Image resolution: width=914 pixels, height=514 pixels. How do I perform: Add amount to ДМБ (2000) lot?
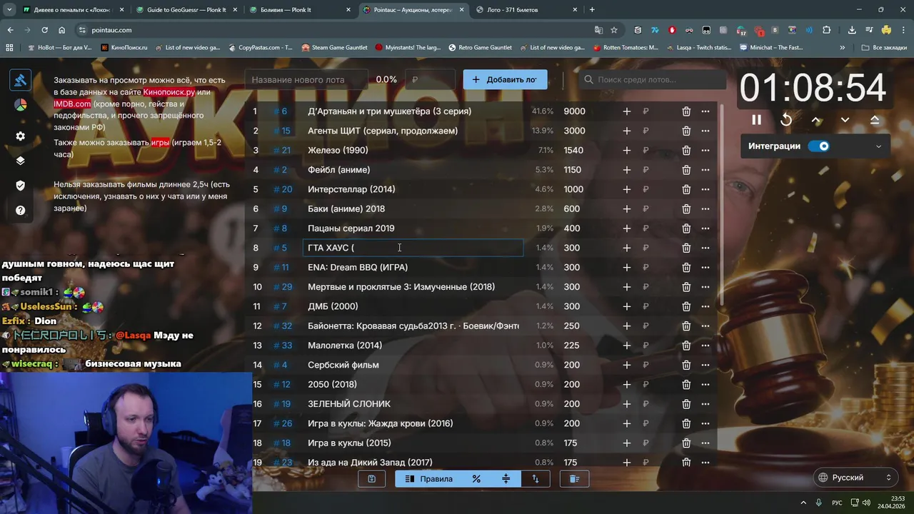click(626, 306)
